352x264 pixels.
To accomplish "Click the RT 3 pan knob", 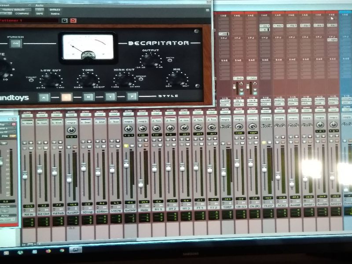I will [x=184, y=128].
